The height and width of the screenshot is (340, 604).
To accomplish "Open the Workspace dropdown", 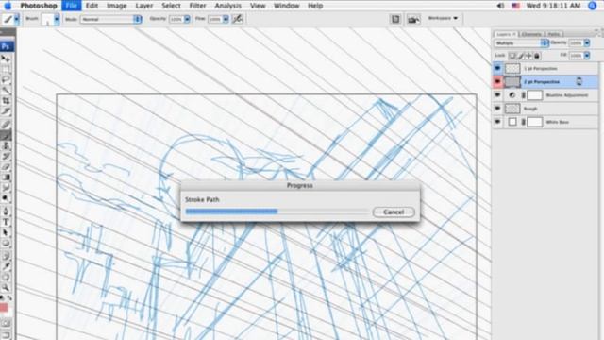I will tap(444, 18).
